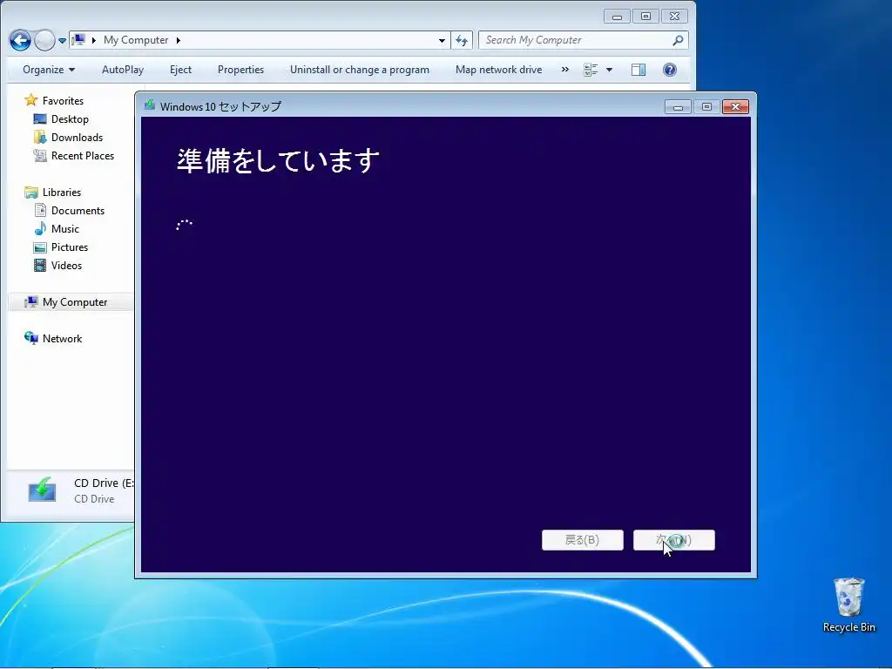The image size is (892, 669).
Task: Open Recycle Bin on desktop
Action: 848,605
